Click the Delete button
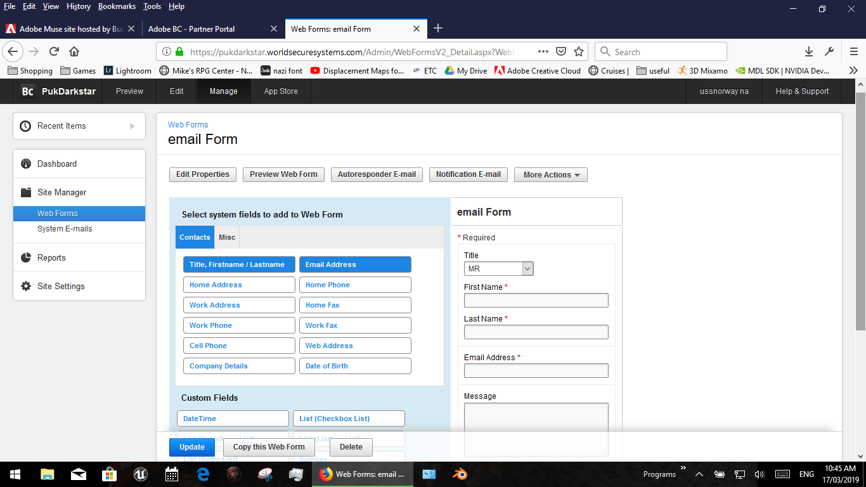The image size is (866, 487). (x=351, y=447)
